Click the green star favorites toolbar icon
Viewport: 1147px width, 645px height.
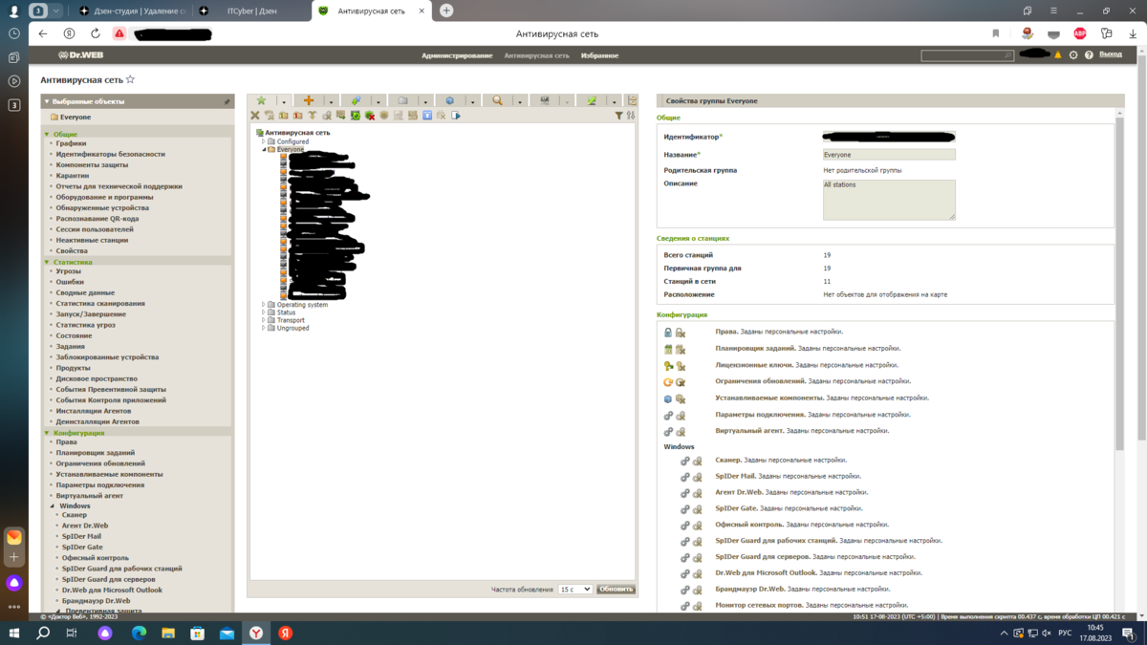261,100
